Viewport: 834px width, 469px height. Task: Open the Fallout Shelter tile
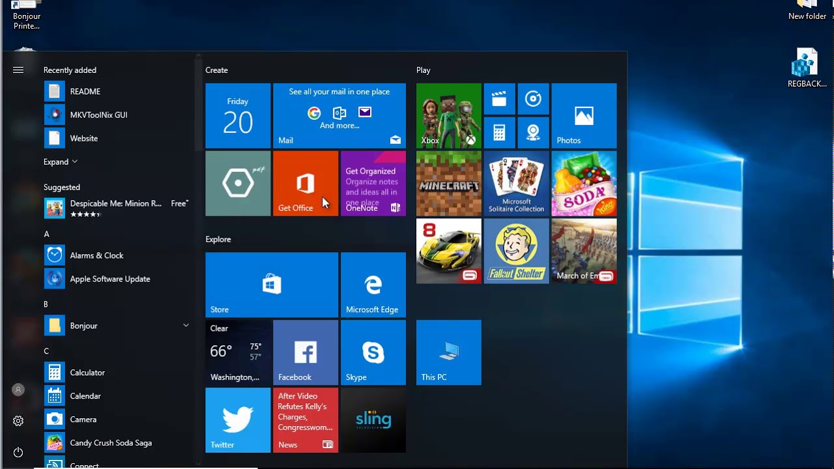pos(517,251)
